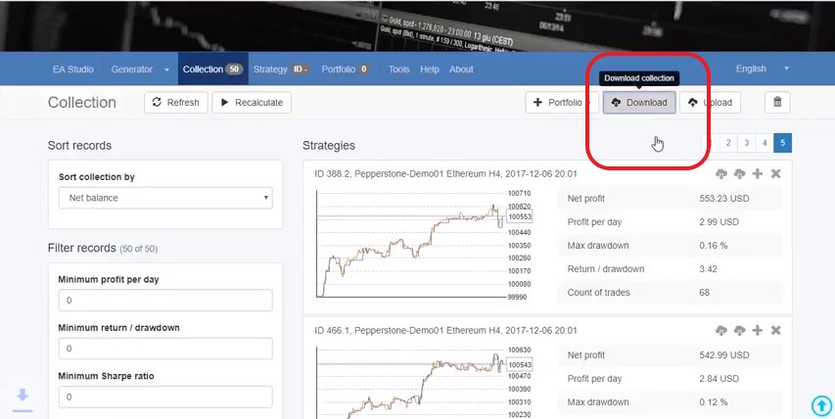
Task: Open the Strategy tab
Action: point(282,70)
